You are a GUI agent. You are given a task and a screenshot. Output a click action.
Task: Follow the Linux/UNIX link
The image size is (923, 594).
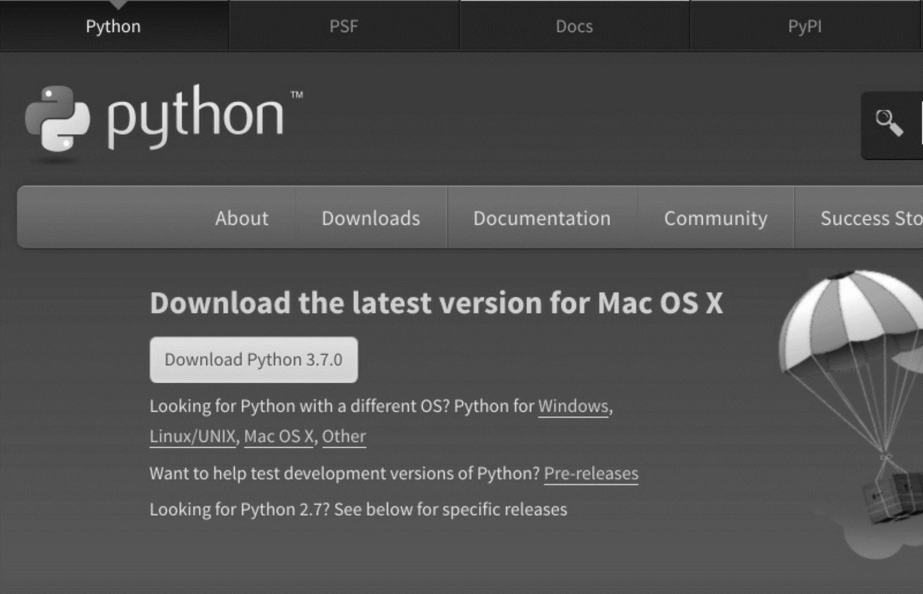(x=193, y=436)
